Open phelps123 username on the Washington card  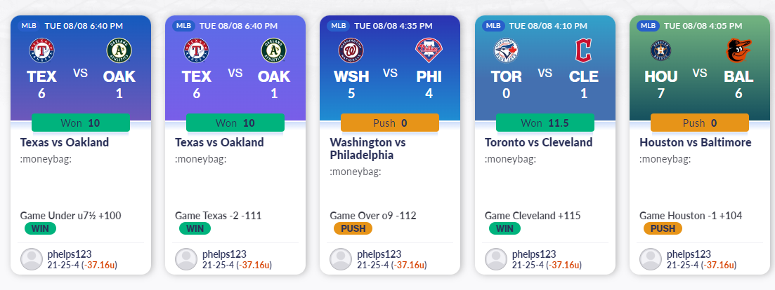[379, 254]
